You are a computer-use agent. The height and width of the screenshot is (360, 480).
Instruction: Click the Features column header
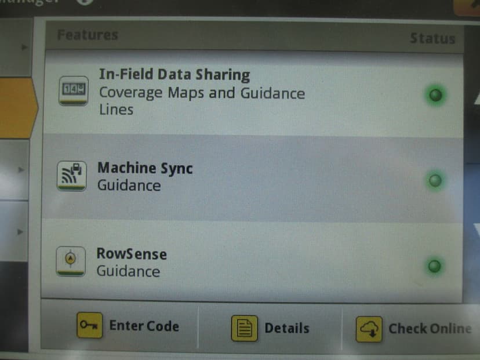point(88,35)
